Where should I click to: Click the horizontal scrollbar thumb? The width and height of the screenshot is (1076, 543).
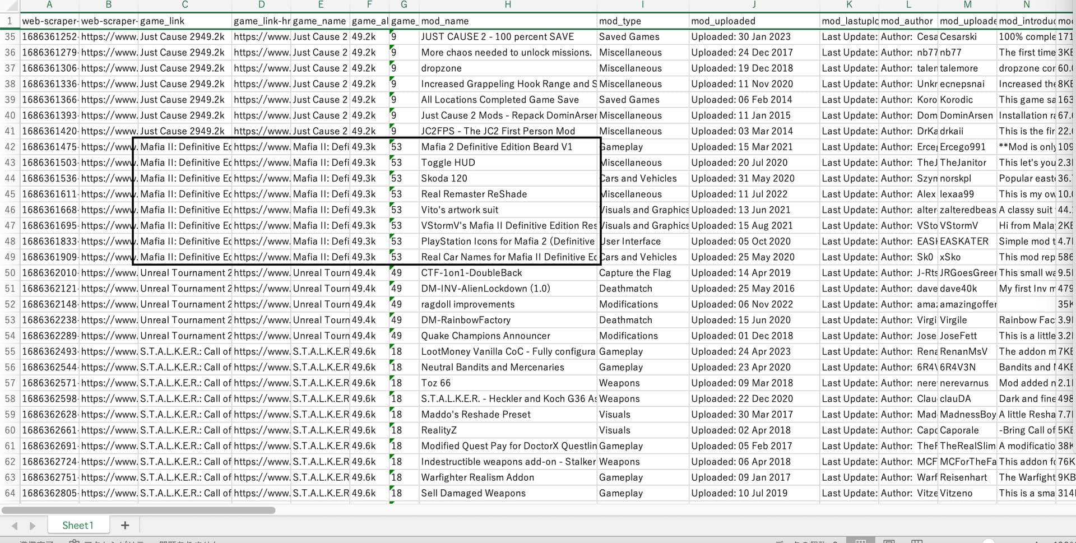click(138, 510)
